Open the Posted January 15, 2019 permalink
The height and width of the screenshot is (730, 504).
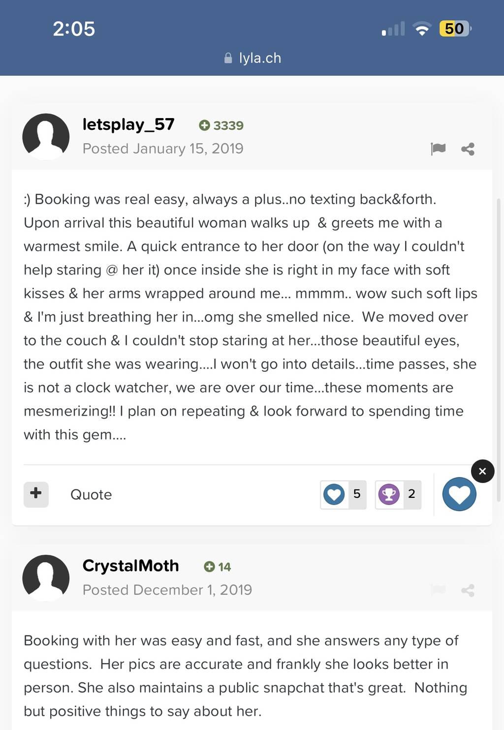click(x=163, y=149)
